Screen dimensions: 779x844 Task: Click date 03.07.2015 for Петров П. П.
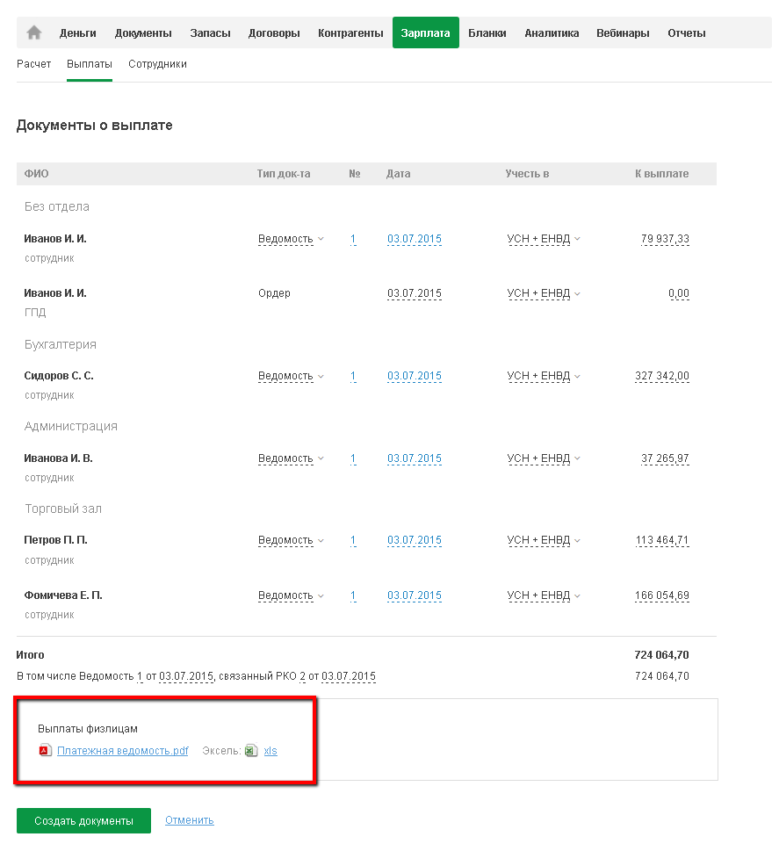[414, 540]
